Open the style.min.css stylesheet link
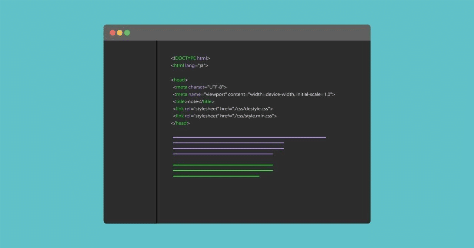This screenshot has width=474, height=248. [x=224, y=116]
